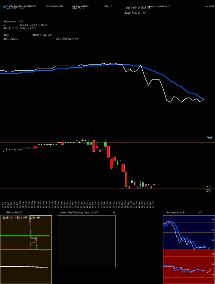Select the CL: 9.77 closing value

tap(78, 8)
